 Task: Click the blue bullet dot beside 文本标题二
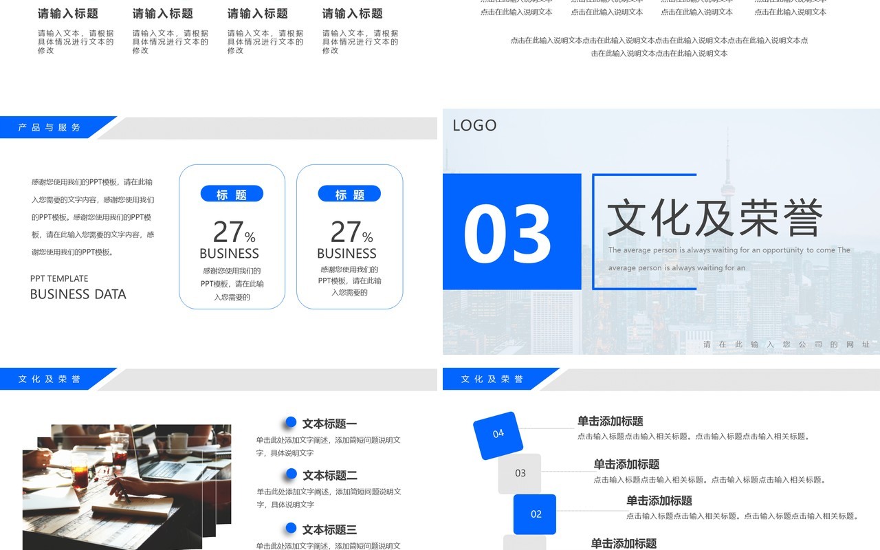[x=291, y=474]
